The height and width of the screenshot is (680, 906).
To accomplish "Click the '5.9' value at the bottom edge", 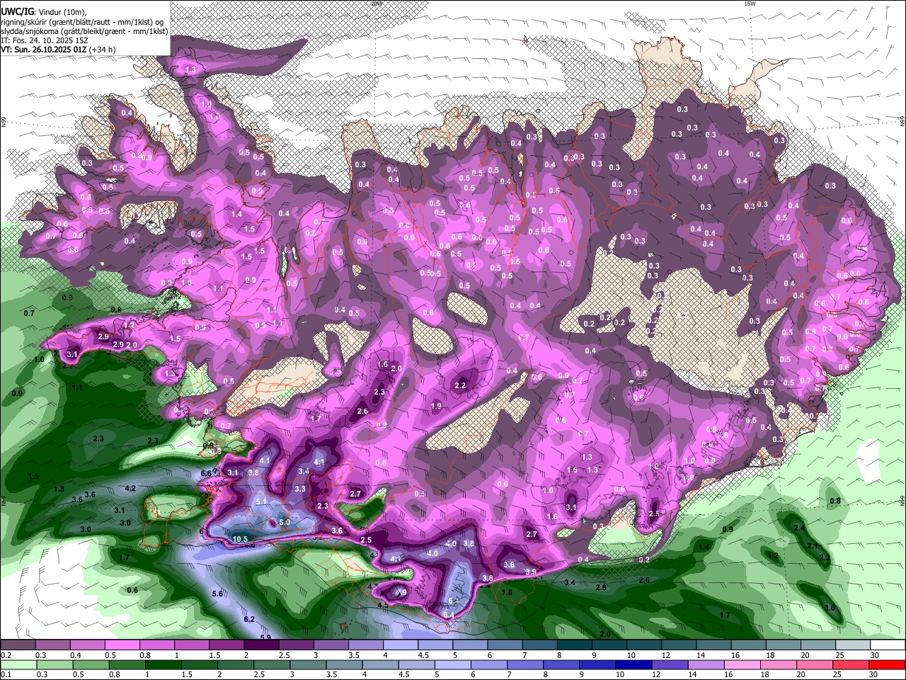I will point(265,637).
